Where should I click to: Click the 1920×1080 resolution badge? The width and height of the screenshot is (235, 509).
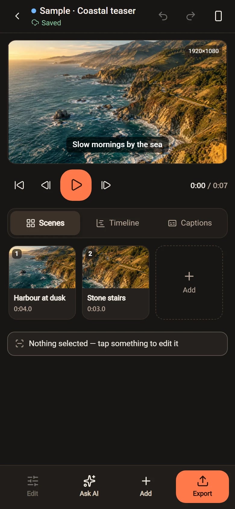click(204, 51)
